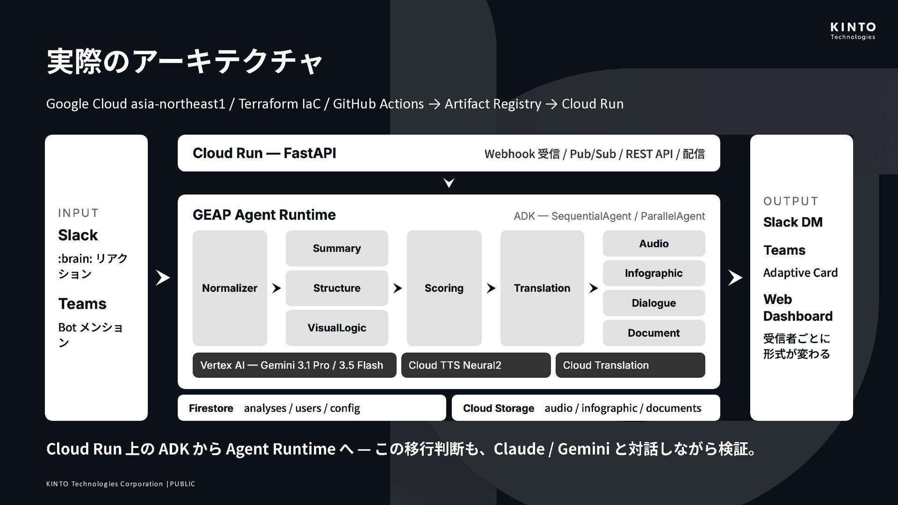
Task: Click the arrow after the Translation block
Action: point(593,288)
